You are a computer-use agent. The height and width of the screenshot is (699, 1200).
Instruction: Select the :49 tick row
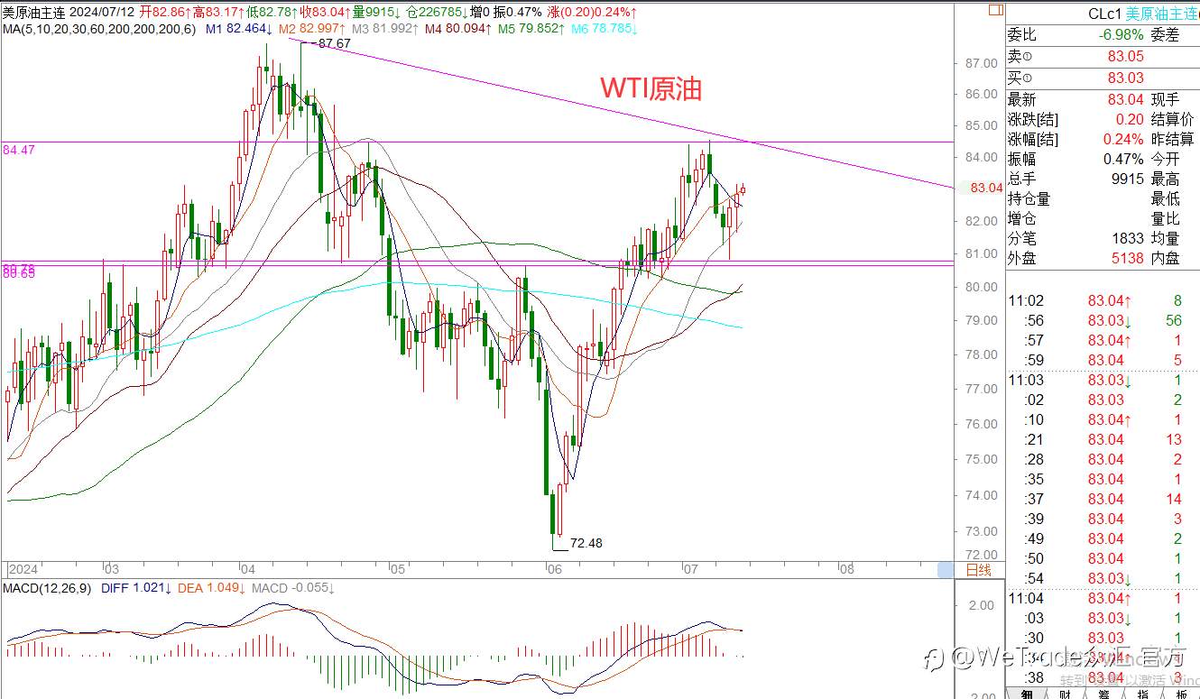click(1103, 538)
